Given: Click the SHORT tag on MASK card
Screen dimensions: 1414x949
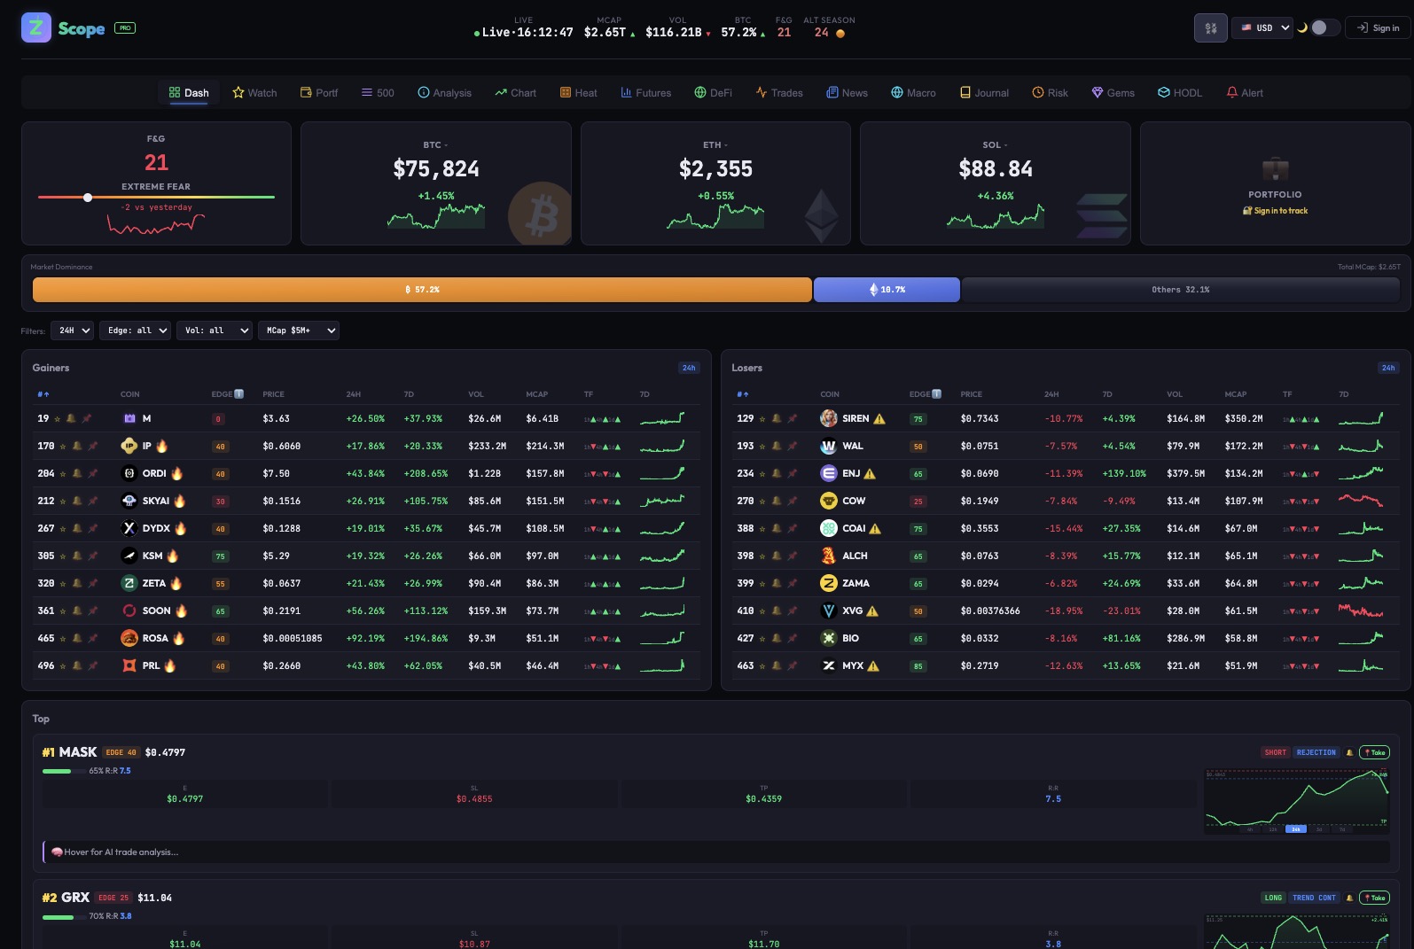Looking at the screenshot, I should 1275,752.
